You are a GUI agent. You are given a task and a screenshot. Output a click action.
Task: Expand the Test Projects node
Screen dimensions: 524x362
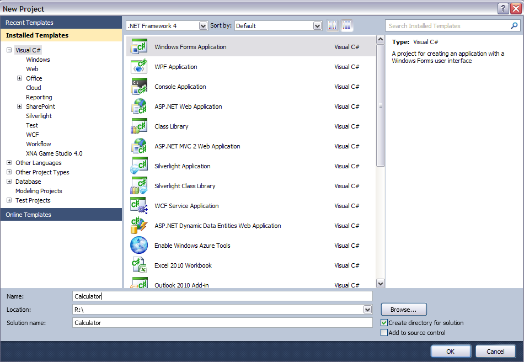[x=9, y=200]
